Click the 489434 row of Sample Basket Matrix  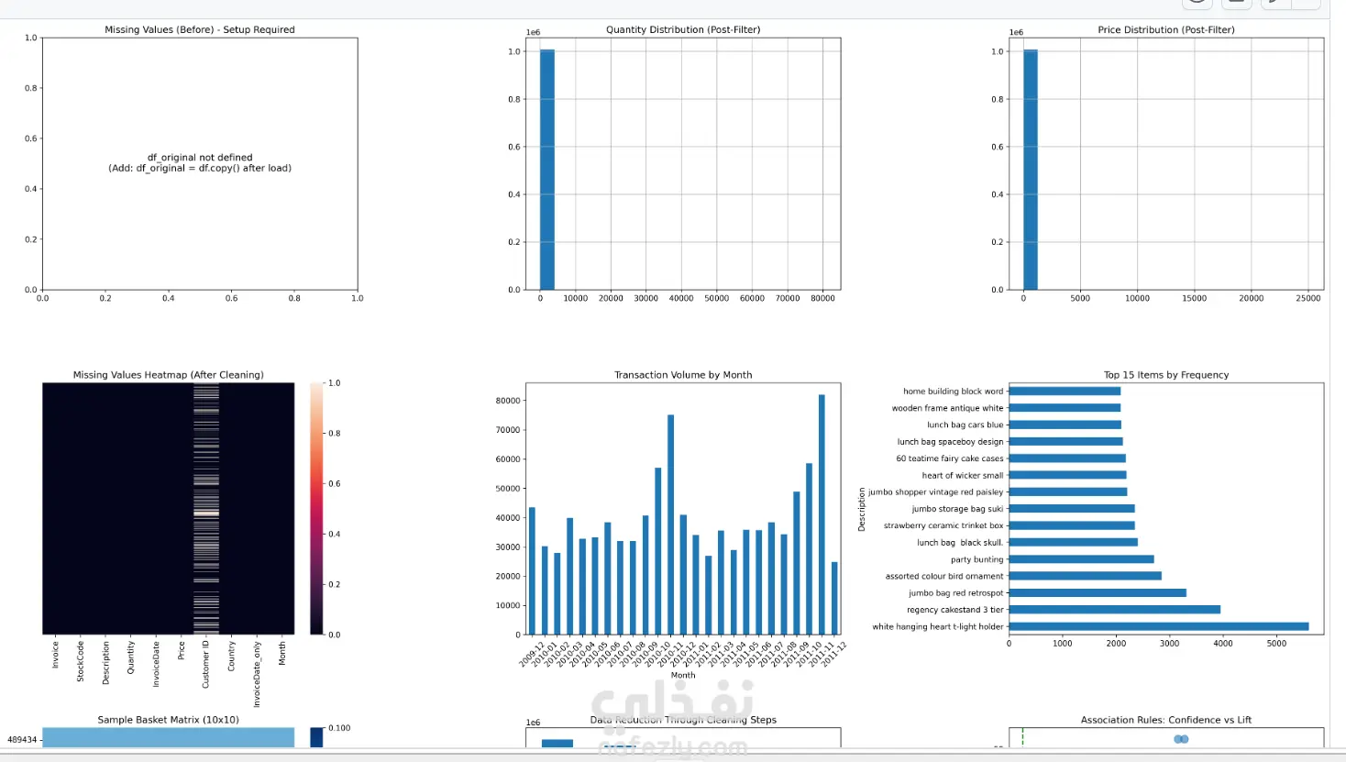pyautogui.click(x=169, y=737)
